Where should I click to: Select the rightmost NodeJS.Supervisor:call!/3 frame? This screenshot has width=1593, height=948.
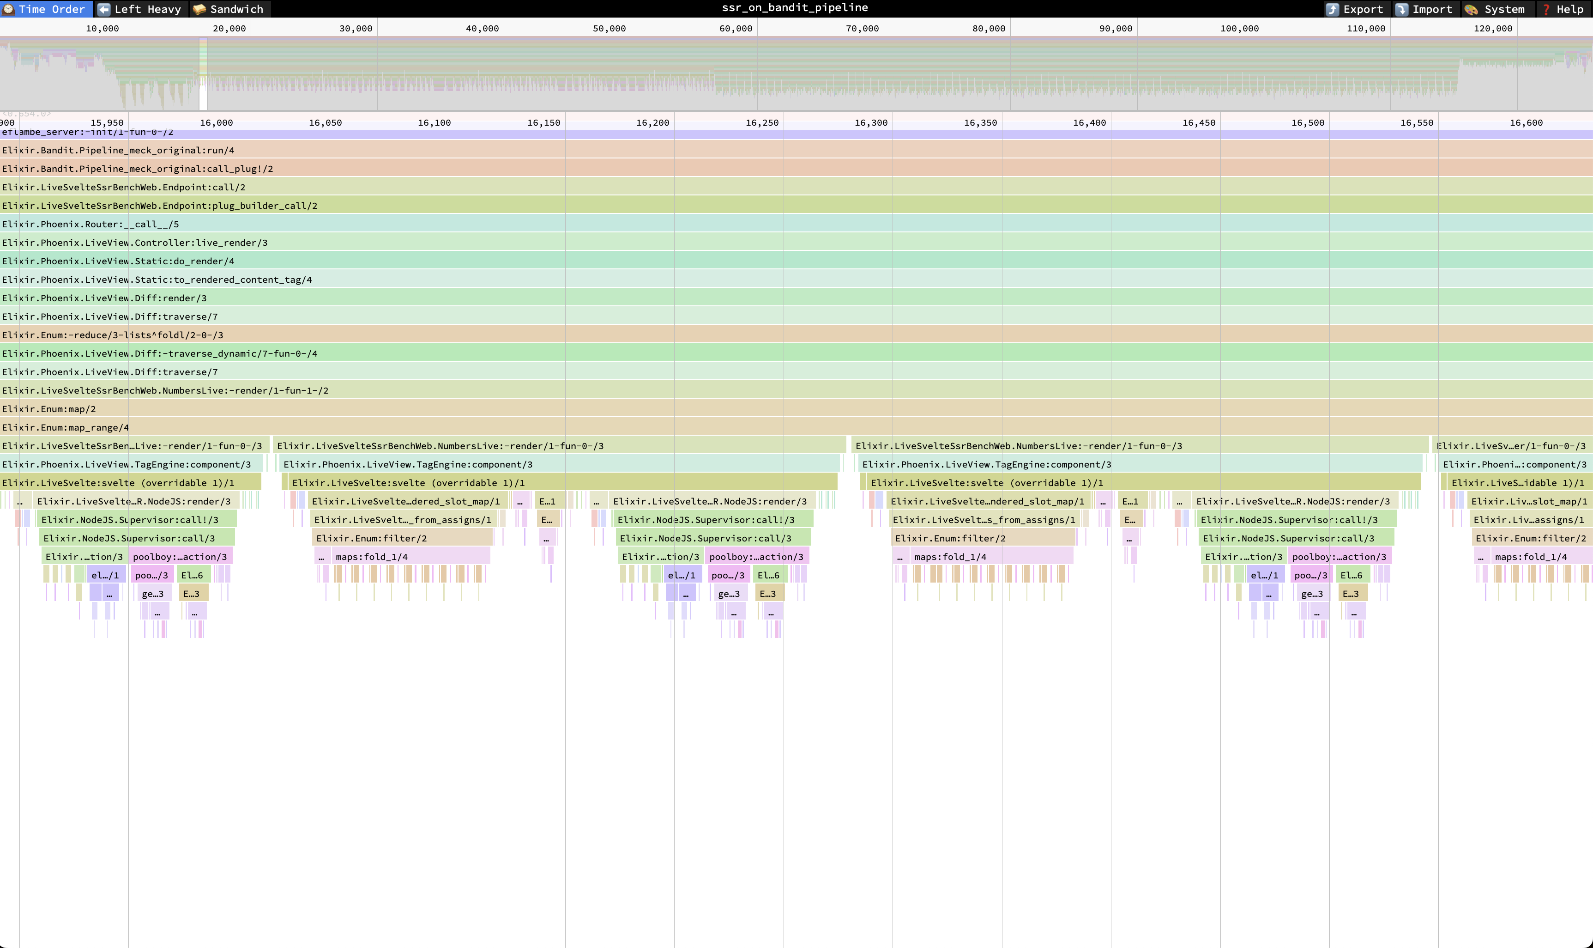(1296, 520)
